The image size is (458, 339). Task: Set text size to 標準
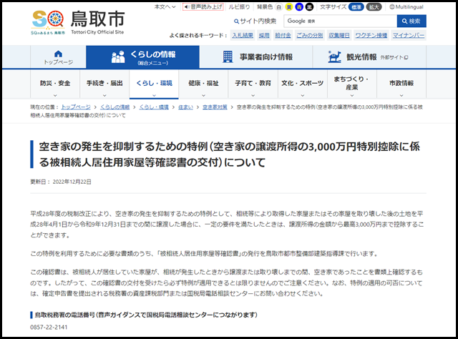click(356, 7)
